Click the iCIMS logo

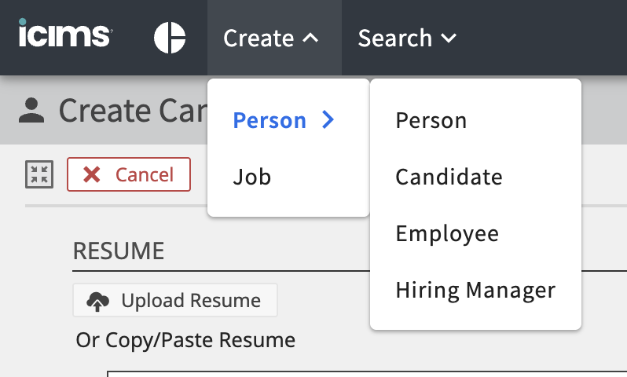point(65,33)
